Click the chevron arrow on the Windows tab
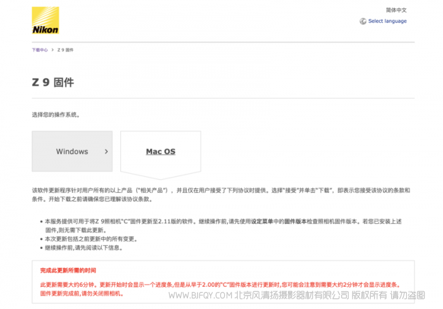The width and height of the screenshot is (443, 309). [x=106, y=152]
